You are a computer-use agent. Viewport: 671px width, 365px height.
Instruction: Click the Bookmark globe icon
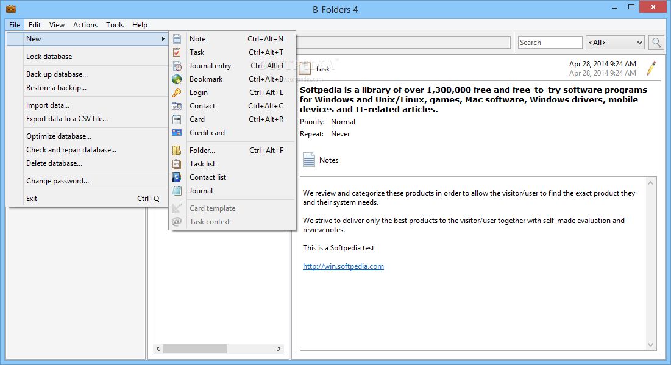pyautogui.click(x=177, y=79)
